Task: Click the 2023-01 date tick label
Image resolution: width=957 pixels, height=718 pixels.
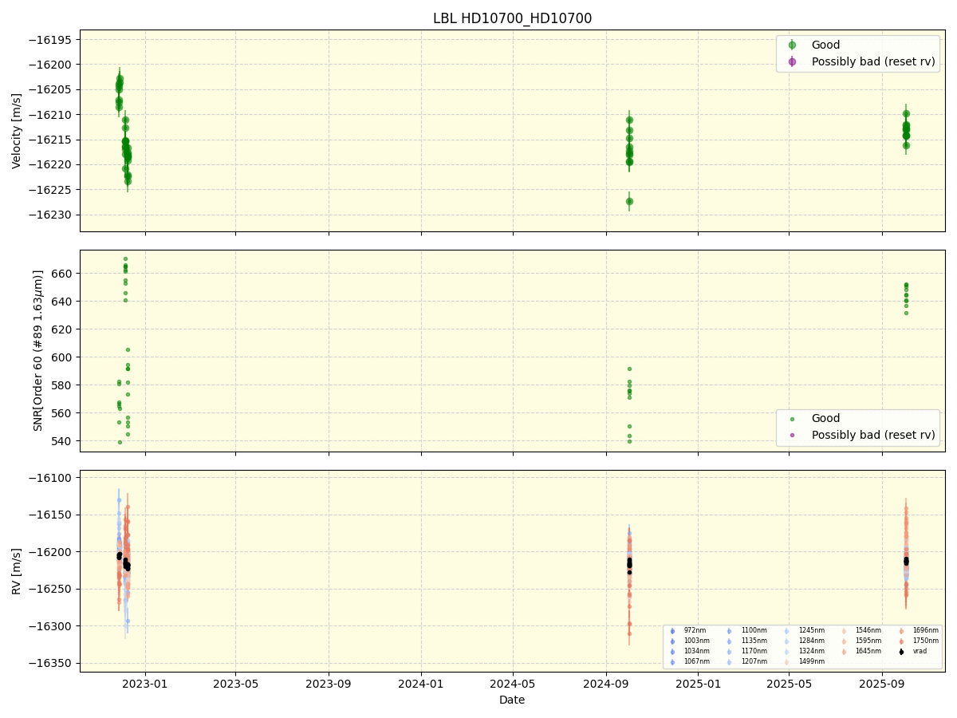Action: point(144,683)
